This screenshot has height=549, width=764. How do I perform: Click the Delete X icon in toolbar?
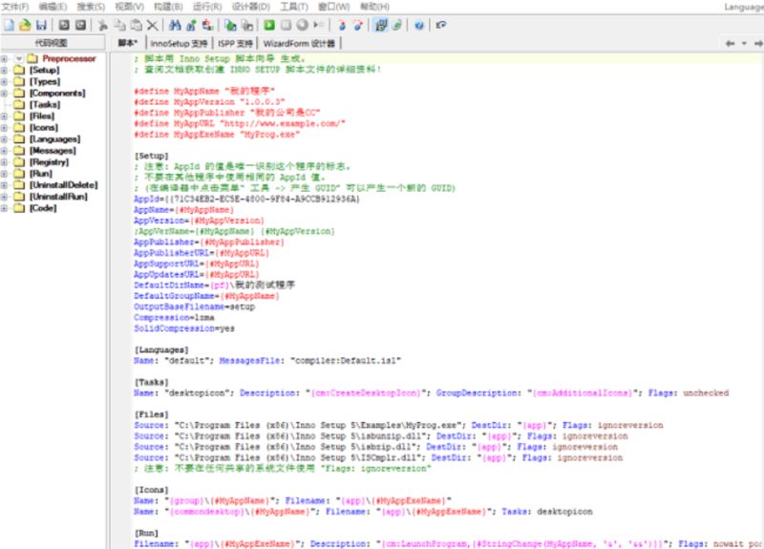154,25
